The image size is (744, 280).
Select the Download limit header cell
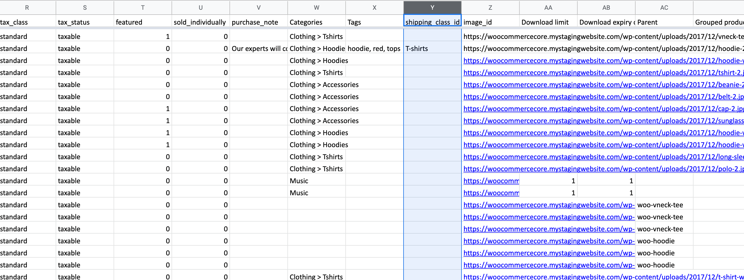click(x=548, y=22)
